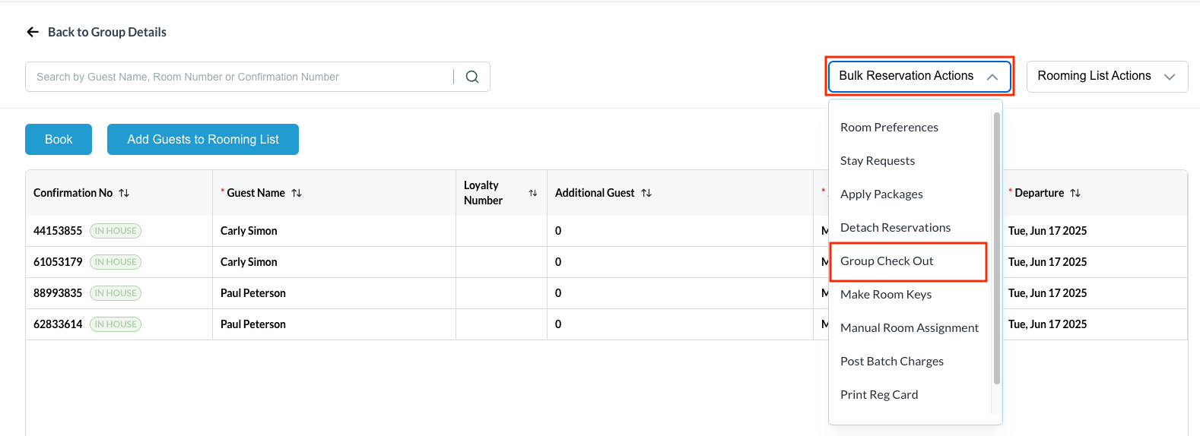Open reservation 44153855 for Carly Simon
1200x436 pixels.
coord(58,231)
